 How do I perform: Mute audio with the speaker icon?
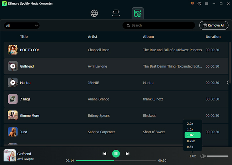[202, 156]
